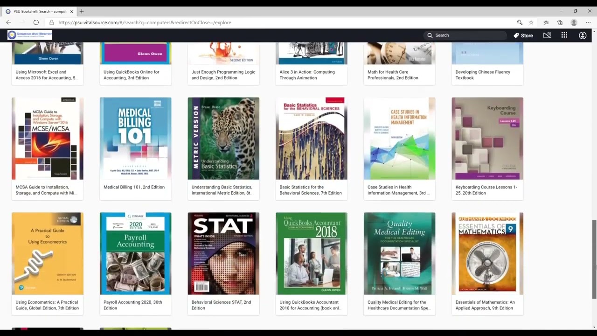This screenshot has width=597, height=336.
Task: Select title Using QuickBooks Online for Accounting
Action: [132, 75]
